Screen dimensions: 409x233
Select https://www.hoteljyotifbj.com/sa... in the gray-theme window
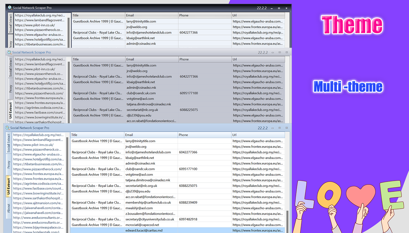(40, 84)
